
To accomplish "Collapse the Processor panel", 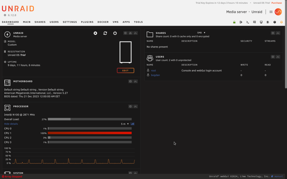I will 135,107.
